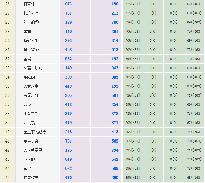Select number 871 in 西门浪 row
Image resolution: width=205 pixels, height=183 pixels.
115,123
